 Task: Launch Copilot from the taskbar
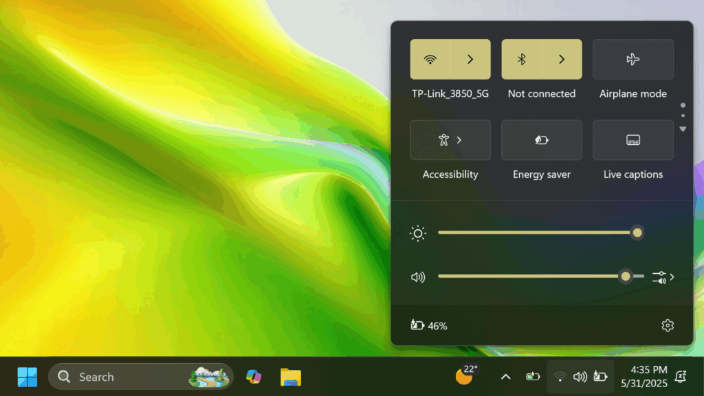[254, 377]
